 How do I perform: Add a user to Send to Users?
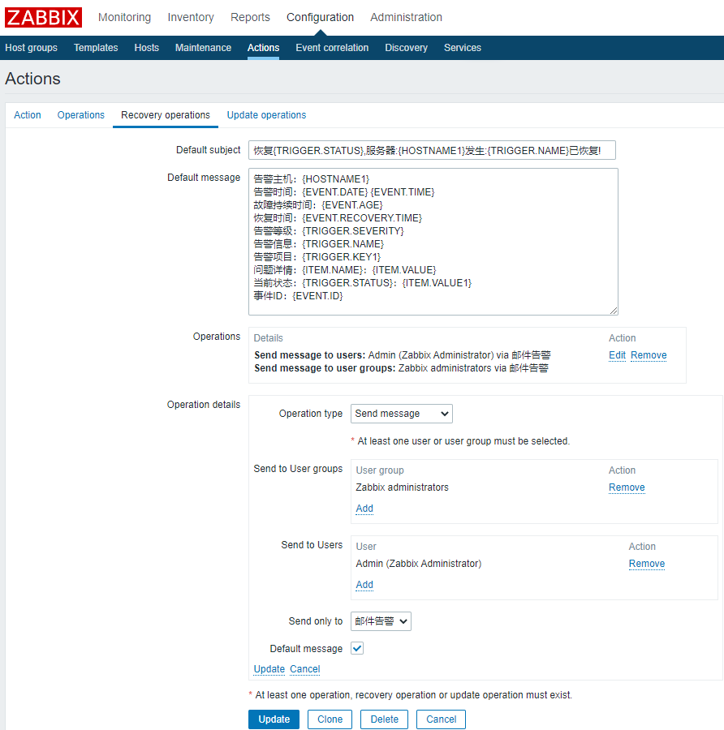(364, 585)
